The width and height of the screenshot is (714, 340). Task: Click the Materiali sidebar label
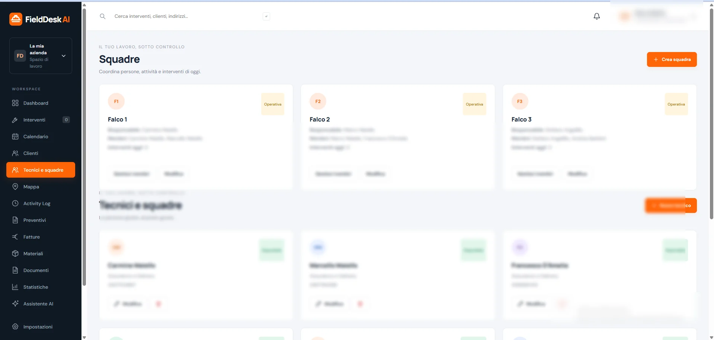[33, 253]
